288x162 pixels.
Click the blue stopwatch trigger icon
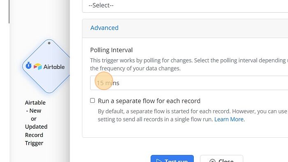click(28, 65)
